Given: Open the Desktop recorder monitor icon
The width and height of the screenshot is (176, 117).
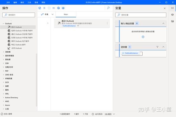Looking at the screenshot, I should tap(63, 8).
